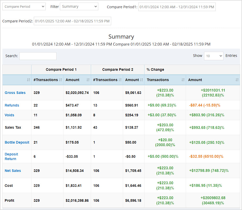
Task: Click the Compare Period 1 column header
Action: click(61, 69)
